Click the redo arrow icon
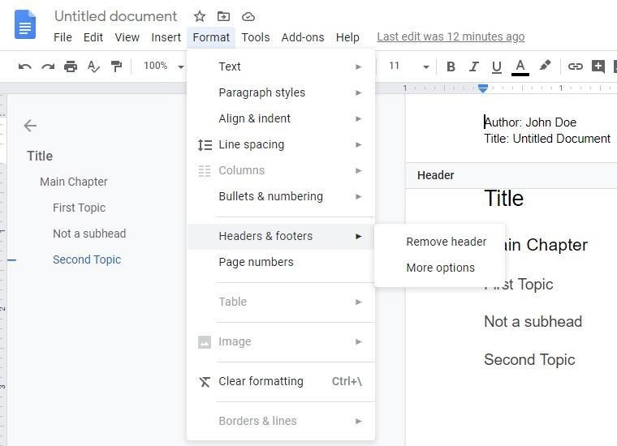The image size is (617, 446). click(48, 66)
